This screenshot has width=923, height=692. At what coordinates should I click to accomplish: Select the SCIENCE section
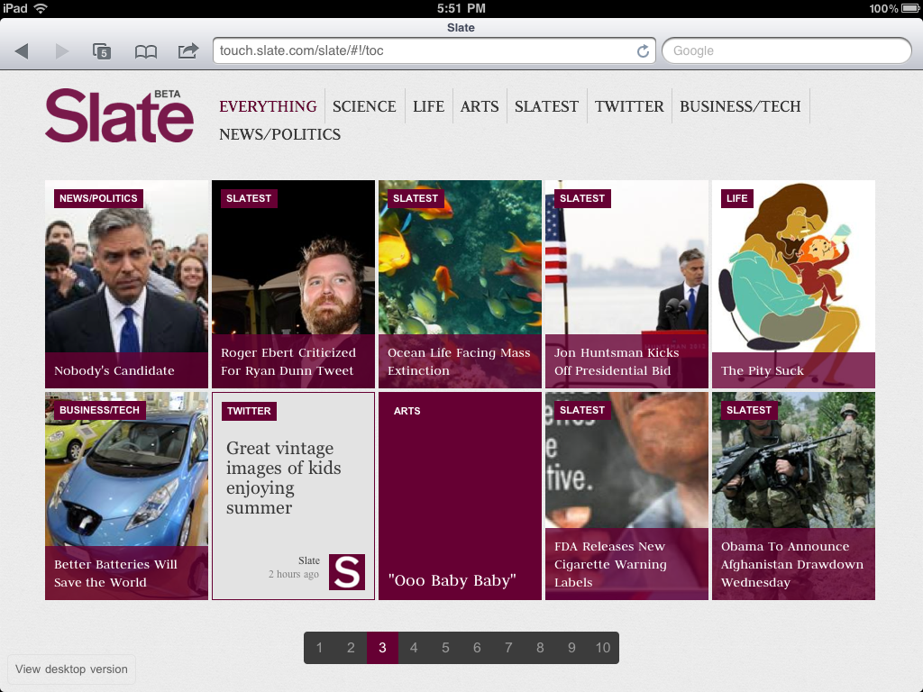coord(364,106)
